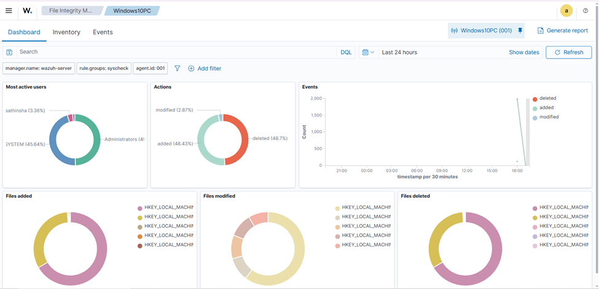Click the first Files modified legend entry

362,207
